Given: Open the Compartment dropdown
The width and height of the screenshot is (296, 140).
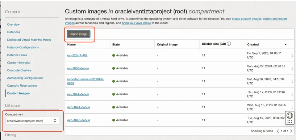Looking at the screenshot, I should tap(32, 121).
